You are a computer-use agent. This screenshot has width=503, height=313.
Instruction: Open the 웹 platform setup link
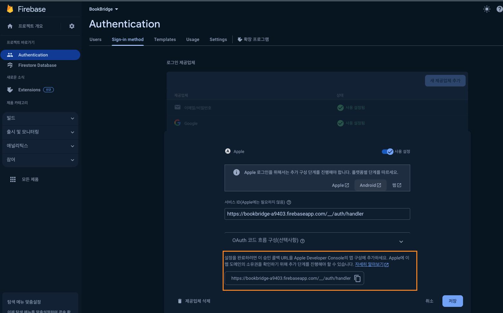[397, 185]
